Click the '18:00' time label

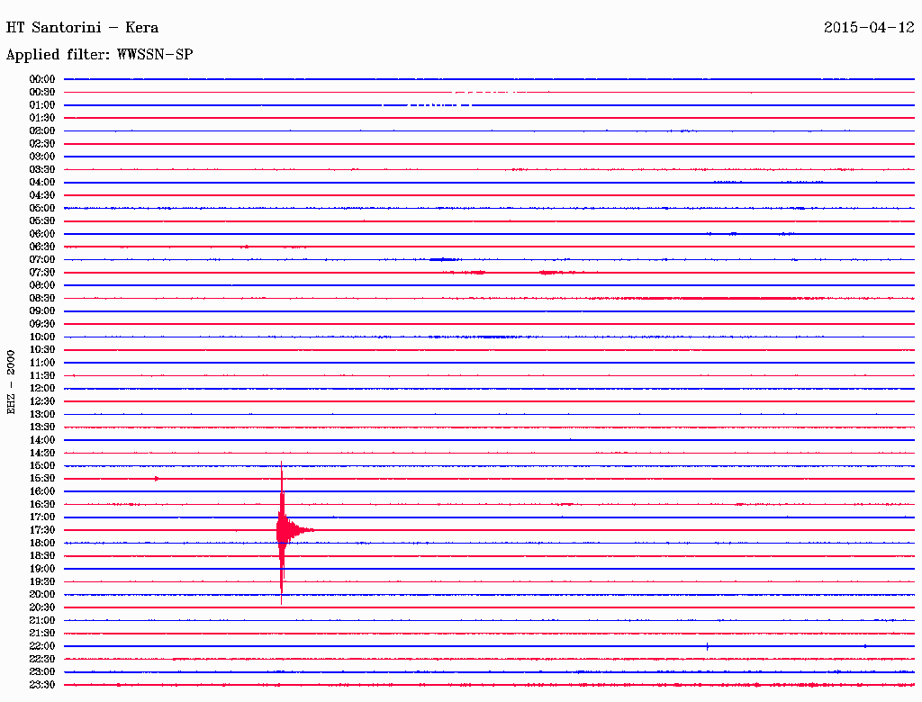[x=42, y=543]
